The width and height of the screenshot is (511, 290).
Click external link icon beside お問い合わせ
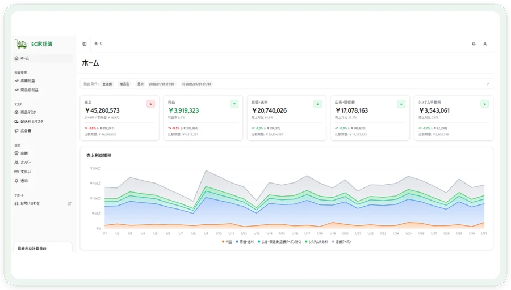(x=69, y=203)
